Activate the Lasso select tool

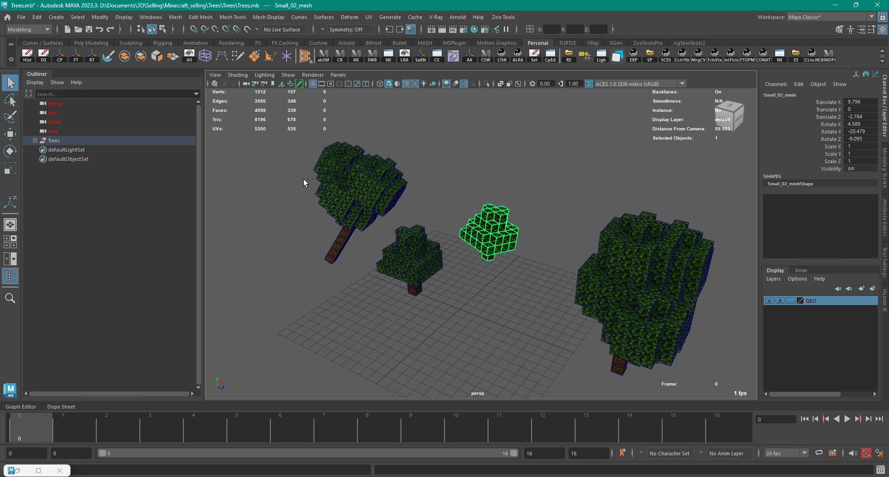10,100
